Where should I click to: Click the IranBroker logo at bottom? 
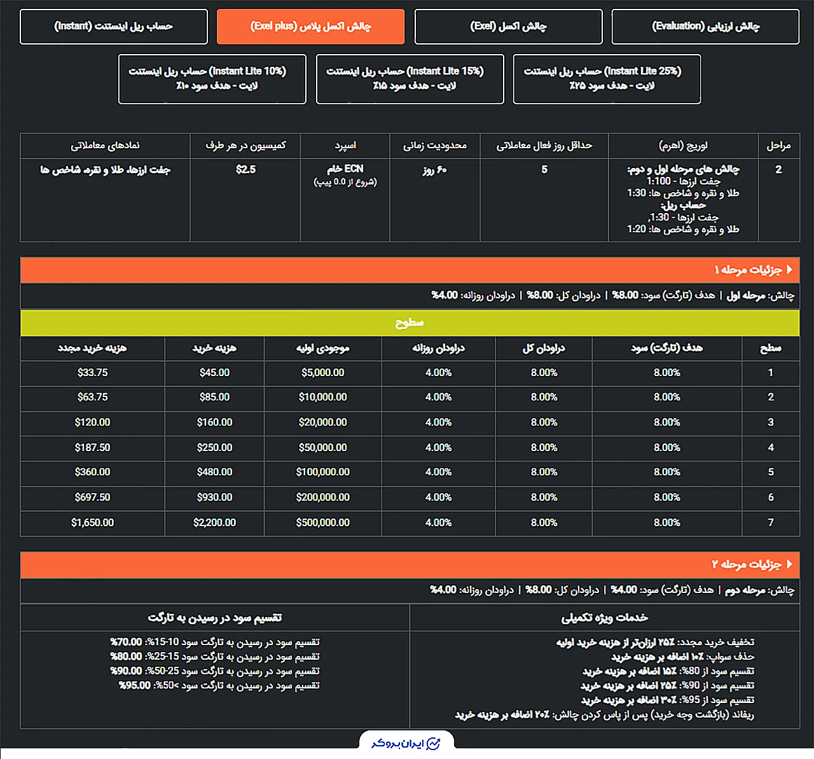tap(406, 743)
